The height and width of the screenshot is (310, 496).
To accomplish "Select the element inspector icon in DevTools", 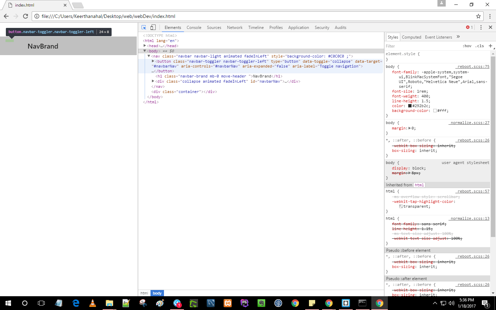I will 144,27.
